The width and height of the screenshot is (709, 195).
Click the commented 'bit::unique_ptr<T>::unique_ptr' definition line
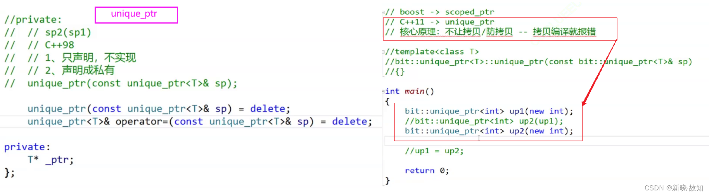(x=539, y=61)
